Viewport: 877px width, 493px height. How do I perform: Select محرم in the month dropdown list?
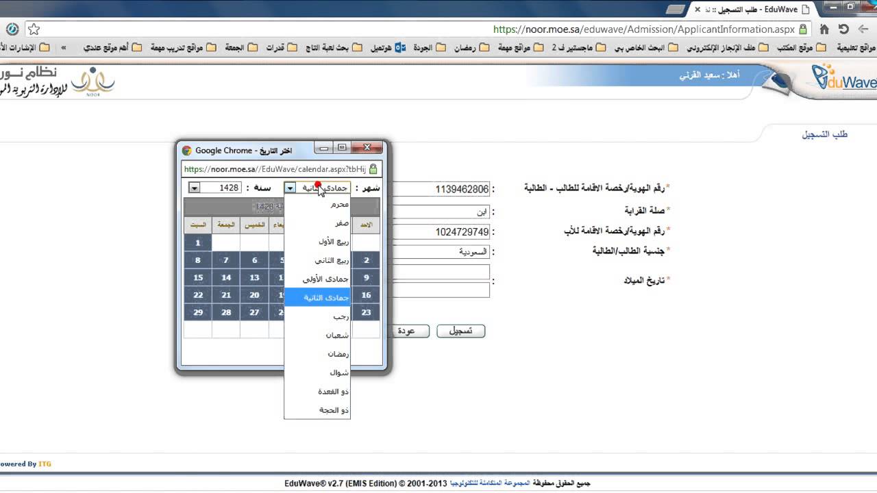(x=317, y=204)
